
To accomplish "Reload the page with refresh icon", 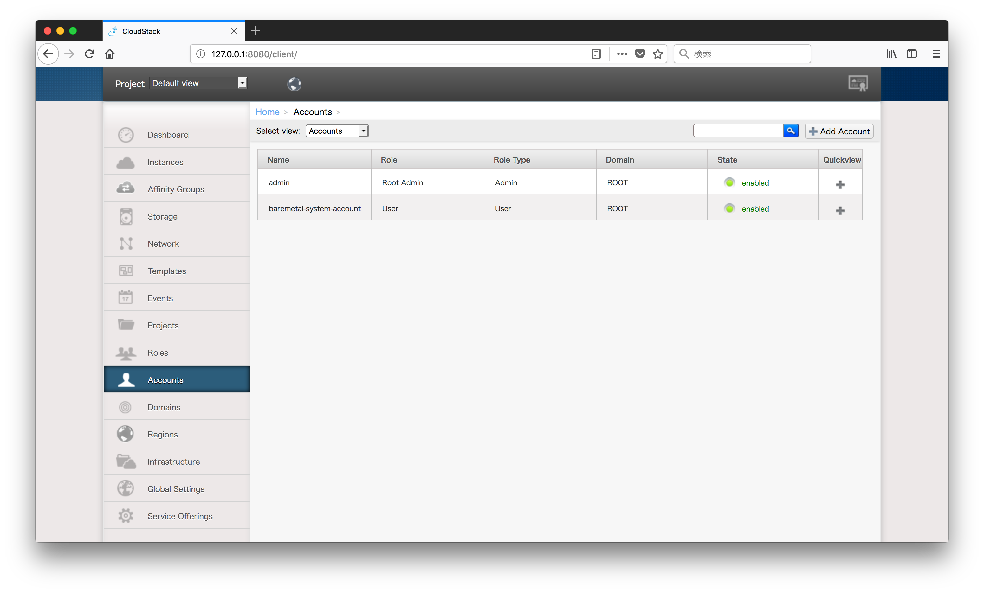I will pos(89,54).
